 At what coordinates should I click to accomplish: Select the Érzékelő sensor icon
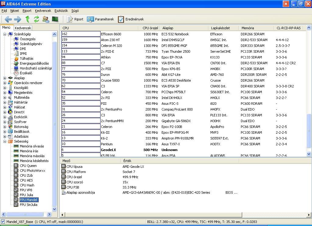point(16,73)
